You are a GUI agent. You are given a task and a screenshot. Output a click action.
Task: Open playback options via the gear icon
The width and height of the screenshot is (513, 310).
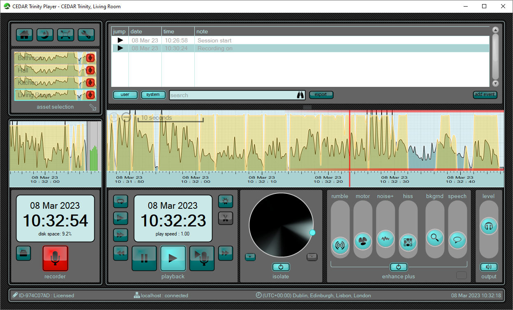(226, 201)
